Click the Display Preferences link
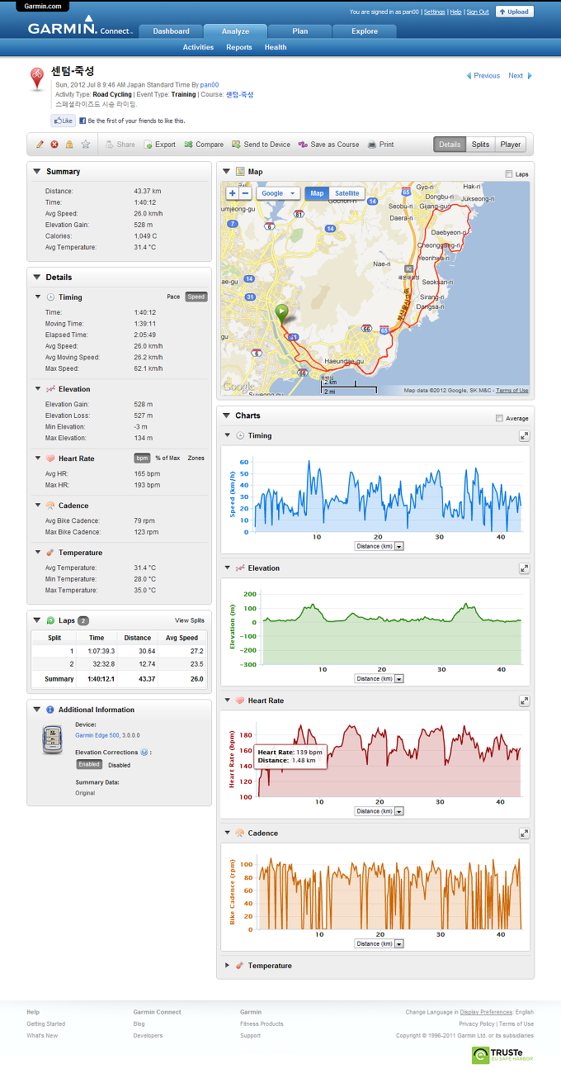The height and width of the screenshot is (1083, 561). click(487, 1012)
